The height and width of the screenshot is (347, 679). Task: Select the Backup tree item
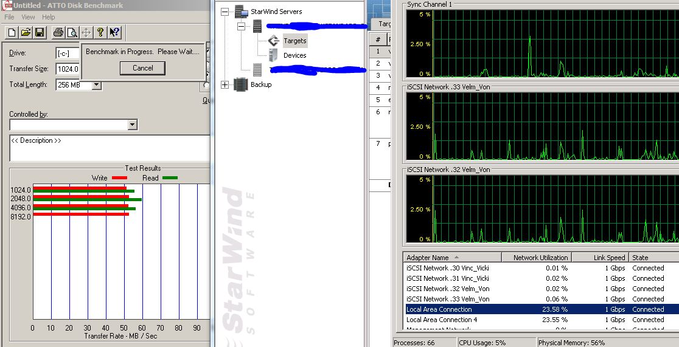261,84
